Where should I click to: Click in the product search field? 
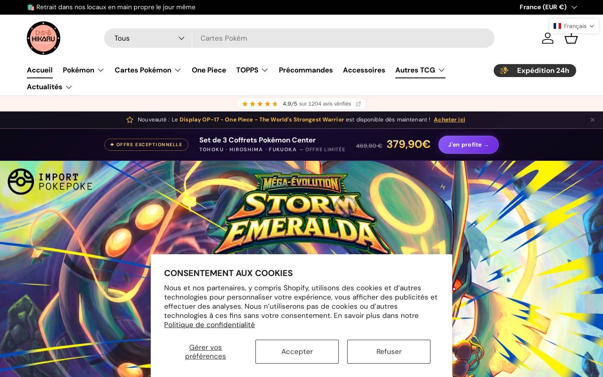343,38
